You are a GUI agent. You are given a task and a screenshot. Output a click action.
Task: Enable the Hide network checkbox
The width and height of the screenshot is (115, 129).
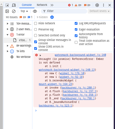tap(35, 23)
